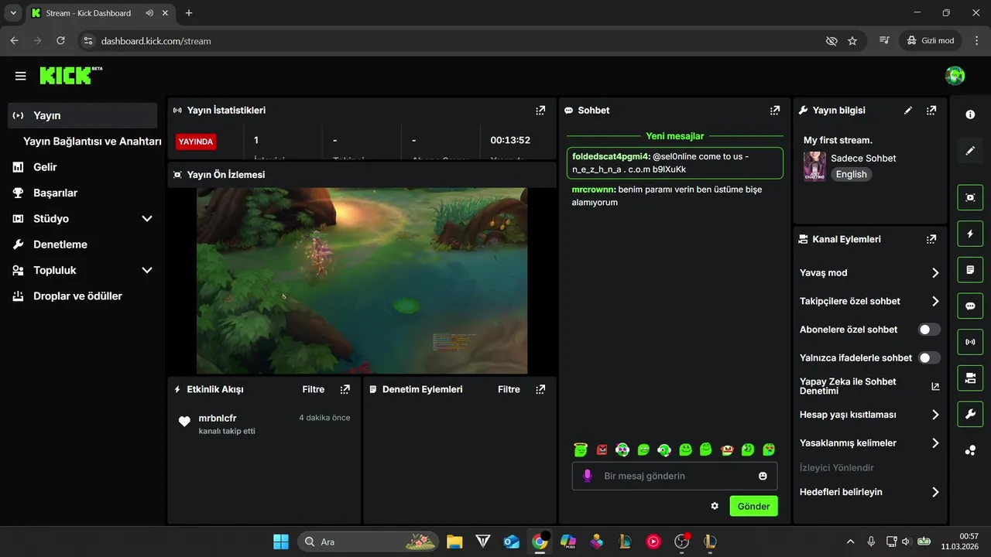Open the emoji picker in chat input
Image resolution: width=991 pixels, height=557 pixels.
763,476
